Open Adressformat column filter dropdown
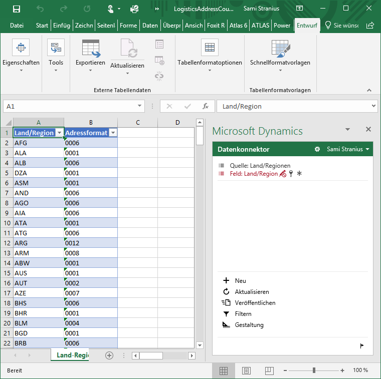Screen dimensions: 381x379 tap(113, 133)
